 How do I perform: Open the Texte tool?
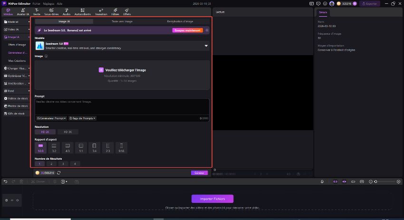37,12
